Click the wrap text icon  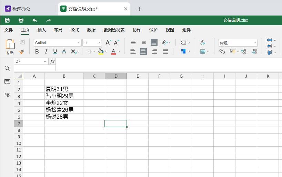click(202, 42)
